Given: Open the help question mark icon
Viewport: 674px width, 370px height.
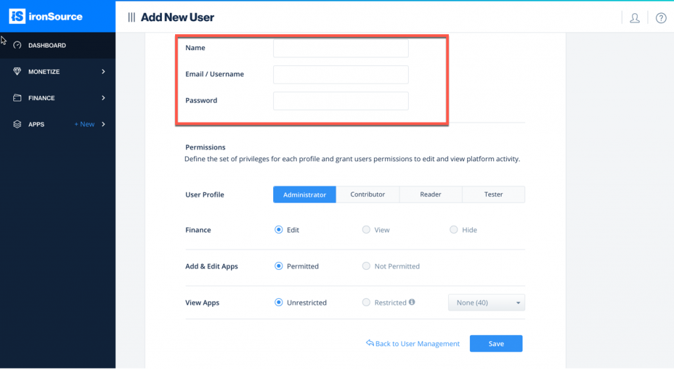Looking at the screenshot, I should 661,18.
